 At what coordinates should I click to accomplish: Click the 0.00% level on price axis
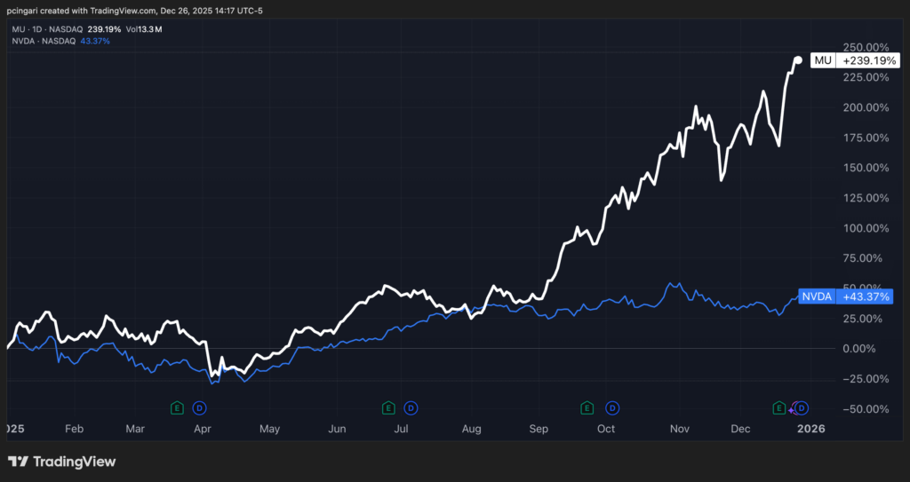pos(866,349)
